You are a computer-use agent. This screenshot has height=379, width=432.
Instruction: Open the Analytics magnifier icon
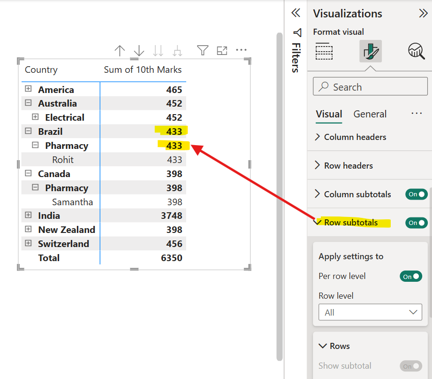pyautogui.click(x=416, y=51)
